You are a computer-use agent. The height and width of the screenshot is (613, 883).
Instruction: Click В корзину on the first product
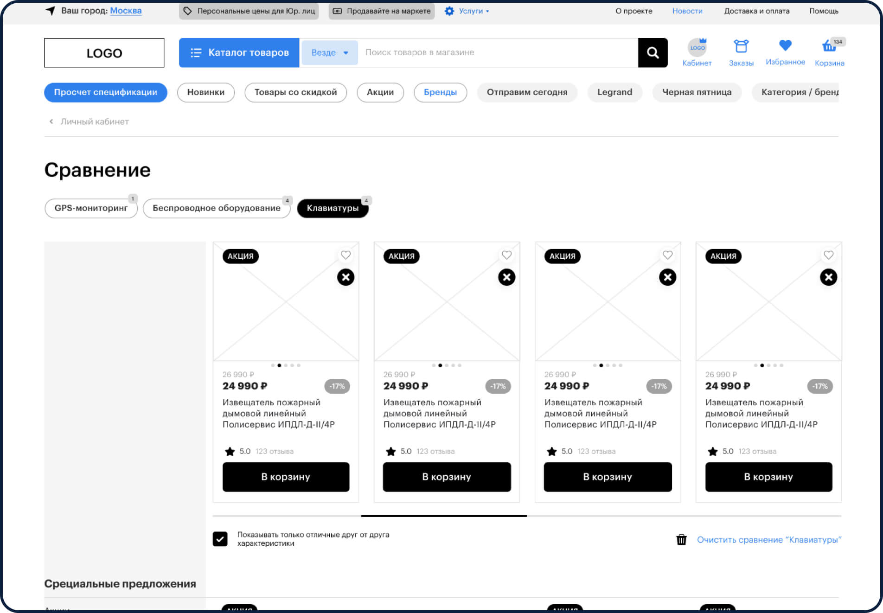286,477
